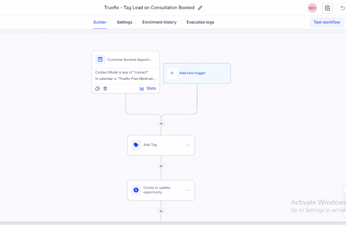Click the 'Contact Mode is any of' condition
Image resolution: width=346 pixels, height=225 pixels.
pyautogui.click(x=122, y=72)
